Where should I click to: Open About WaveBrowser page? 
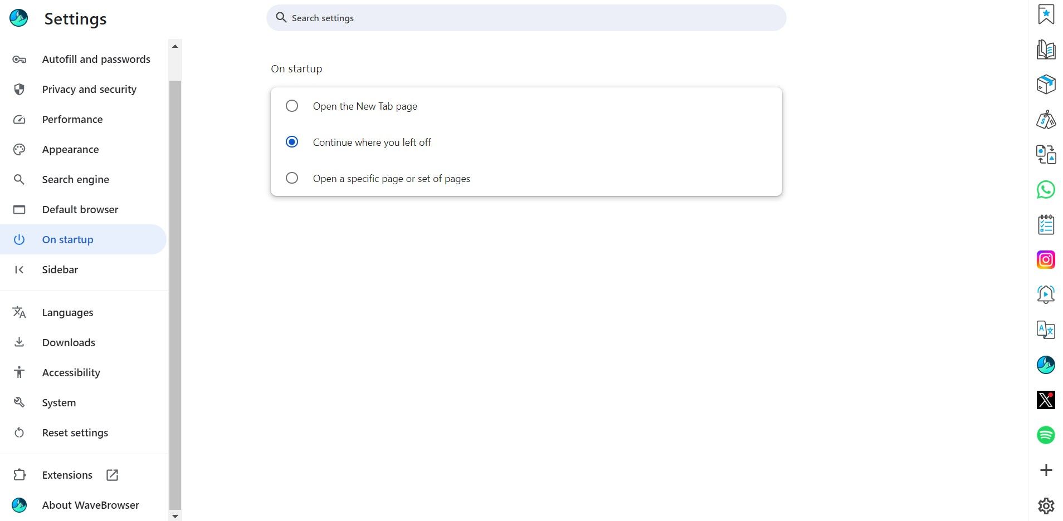90,505
